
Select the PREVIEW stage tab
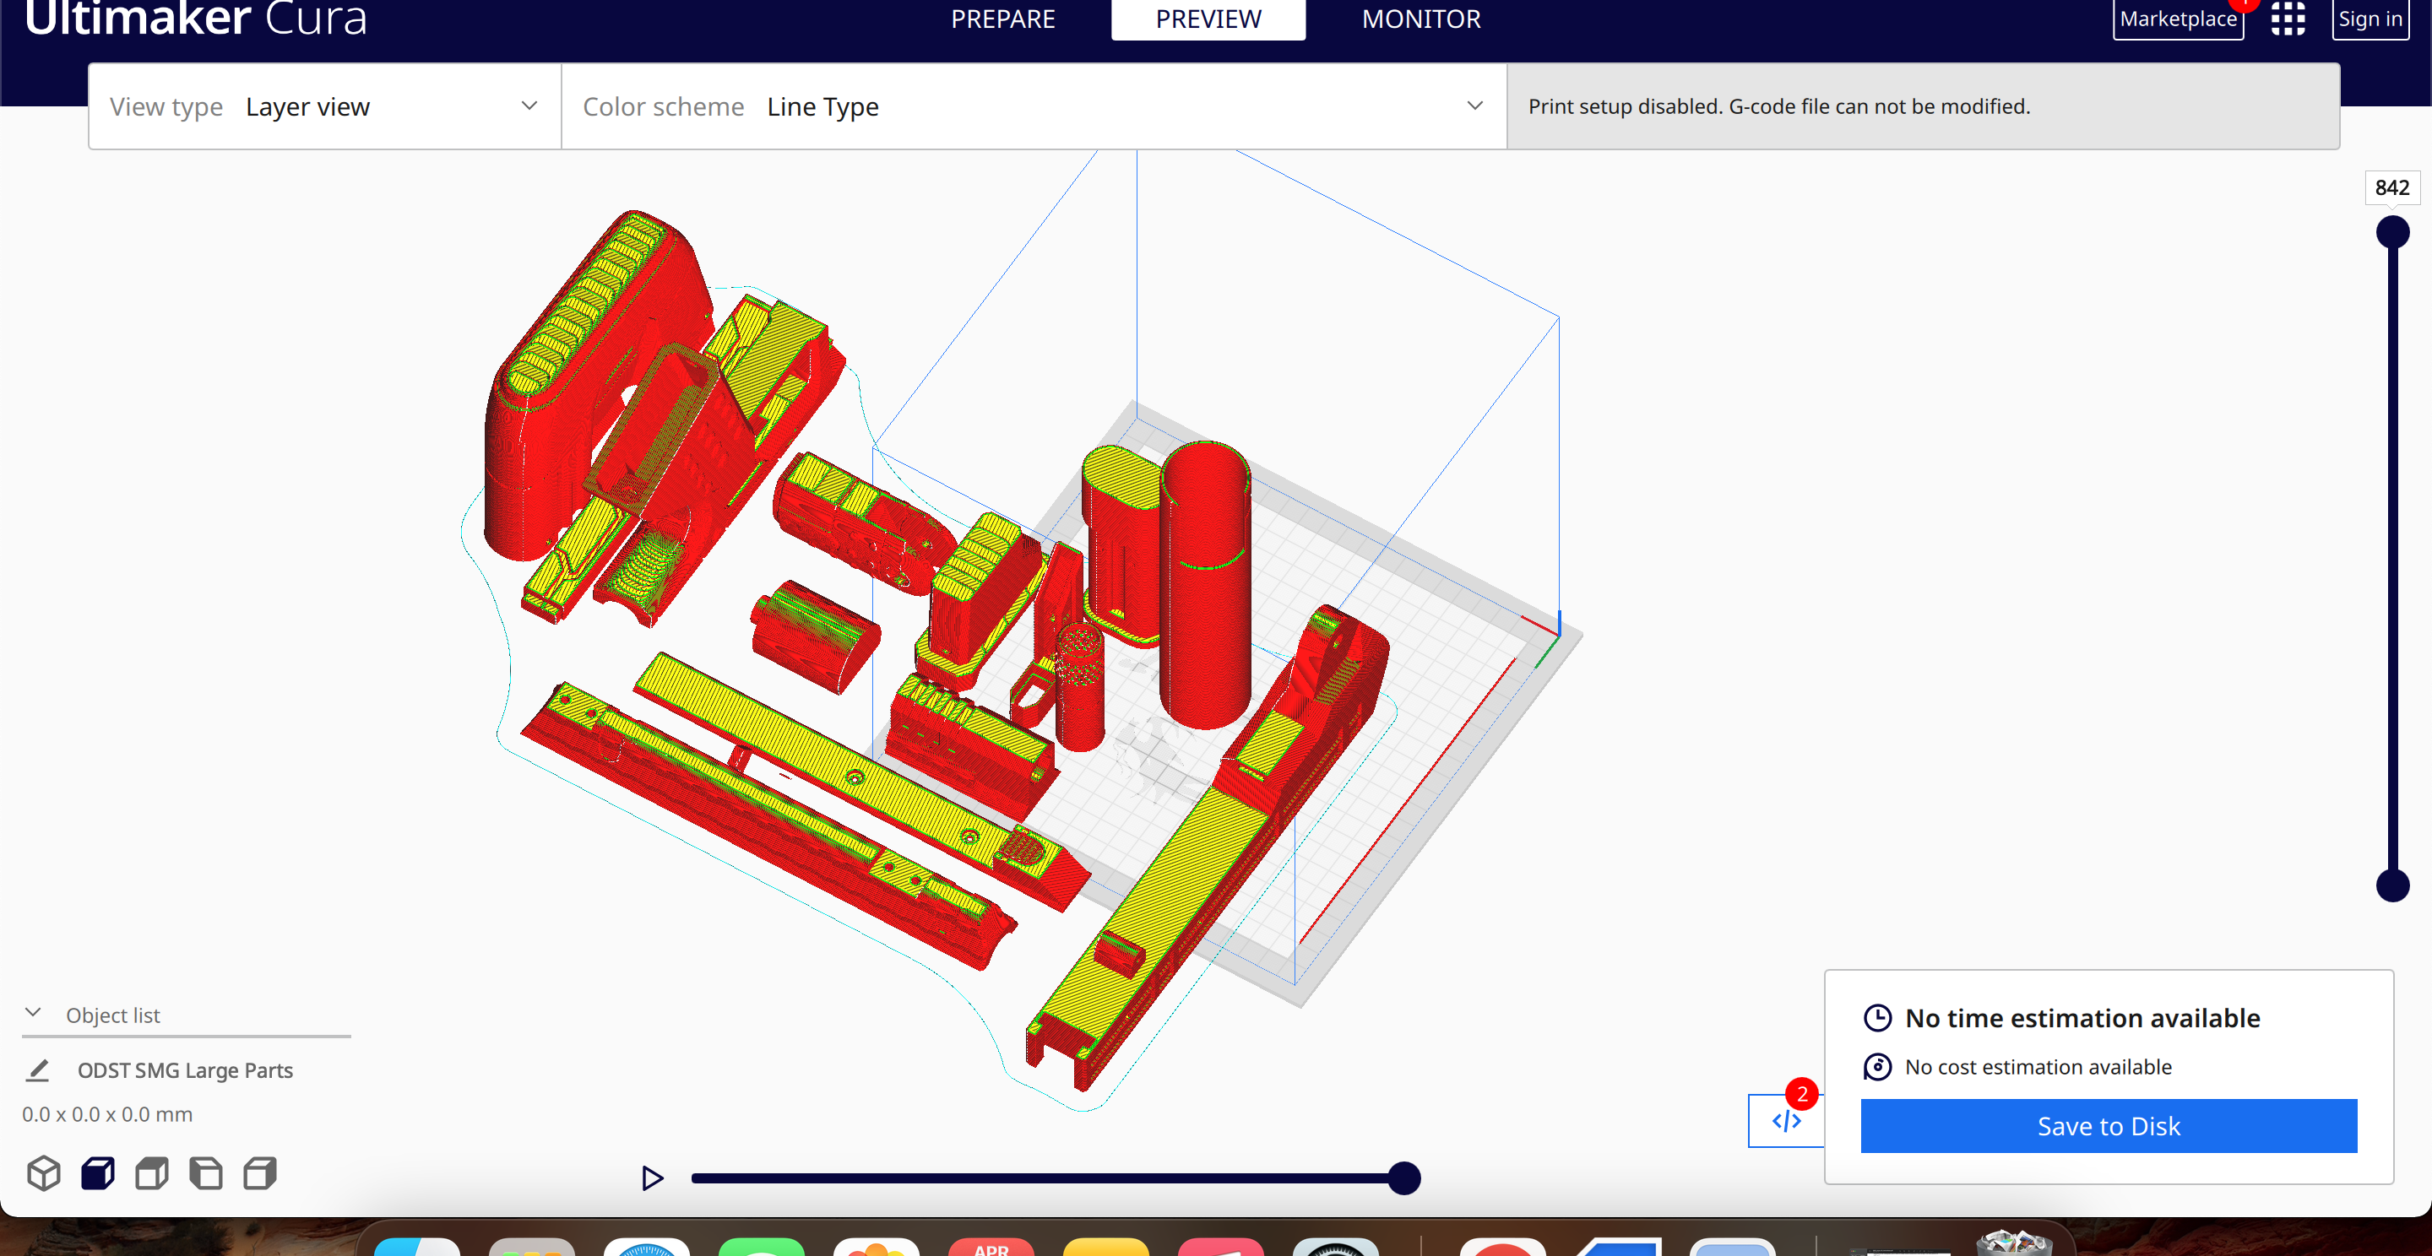coord(1208,19)
